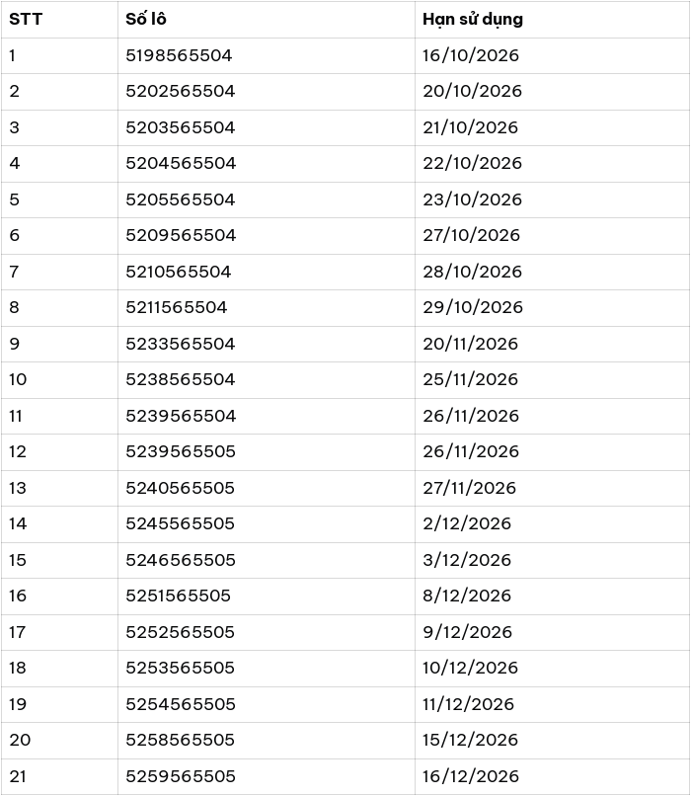Select lot number 5203565504
Screen dimensions: 691x796
point(181,127)
